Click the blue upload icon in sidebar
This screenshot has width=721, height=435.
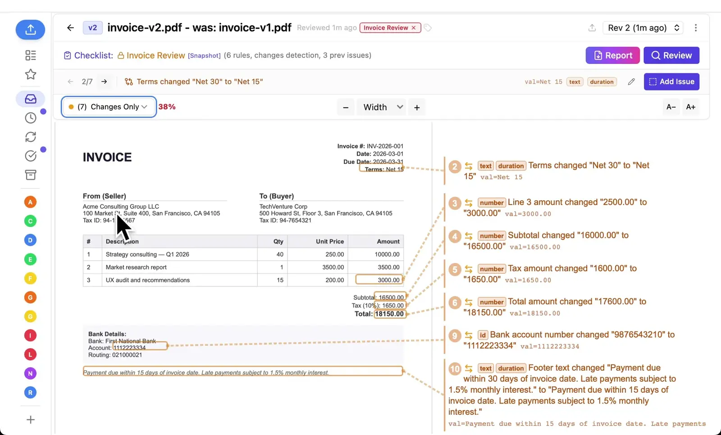point(30,30)
